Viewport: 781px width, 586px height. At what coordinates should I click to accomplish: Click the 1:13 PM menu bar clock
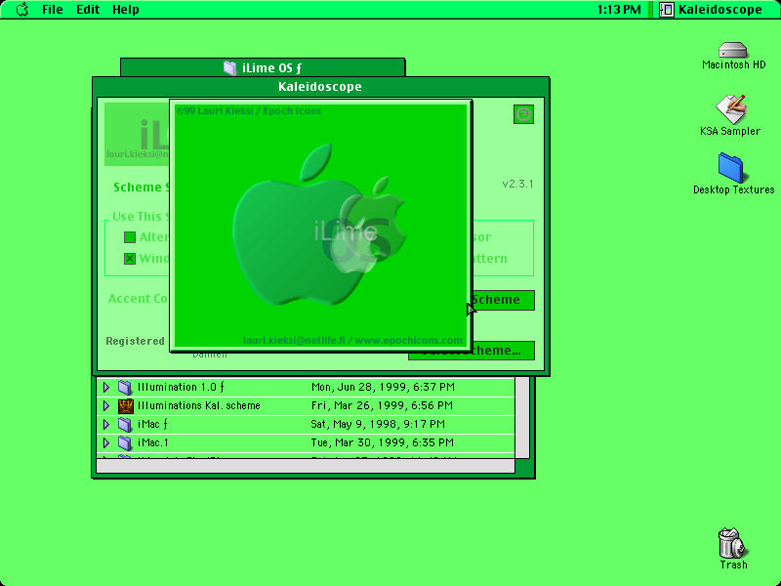tap(619, 10)
